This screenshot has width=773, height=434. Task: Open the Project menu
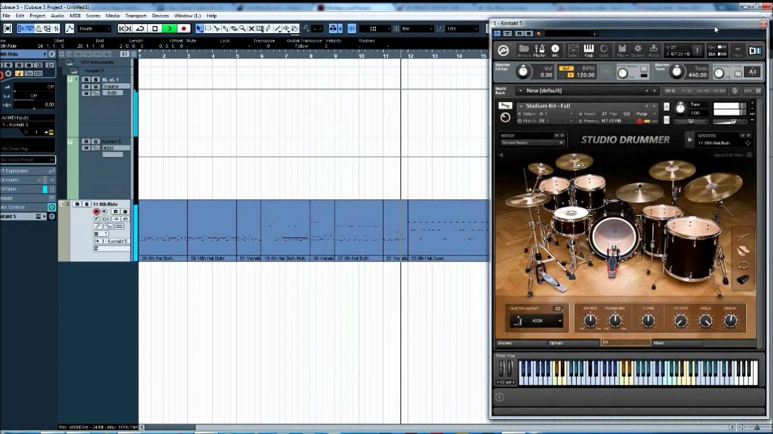(37, 16)
